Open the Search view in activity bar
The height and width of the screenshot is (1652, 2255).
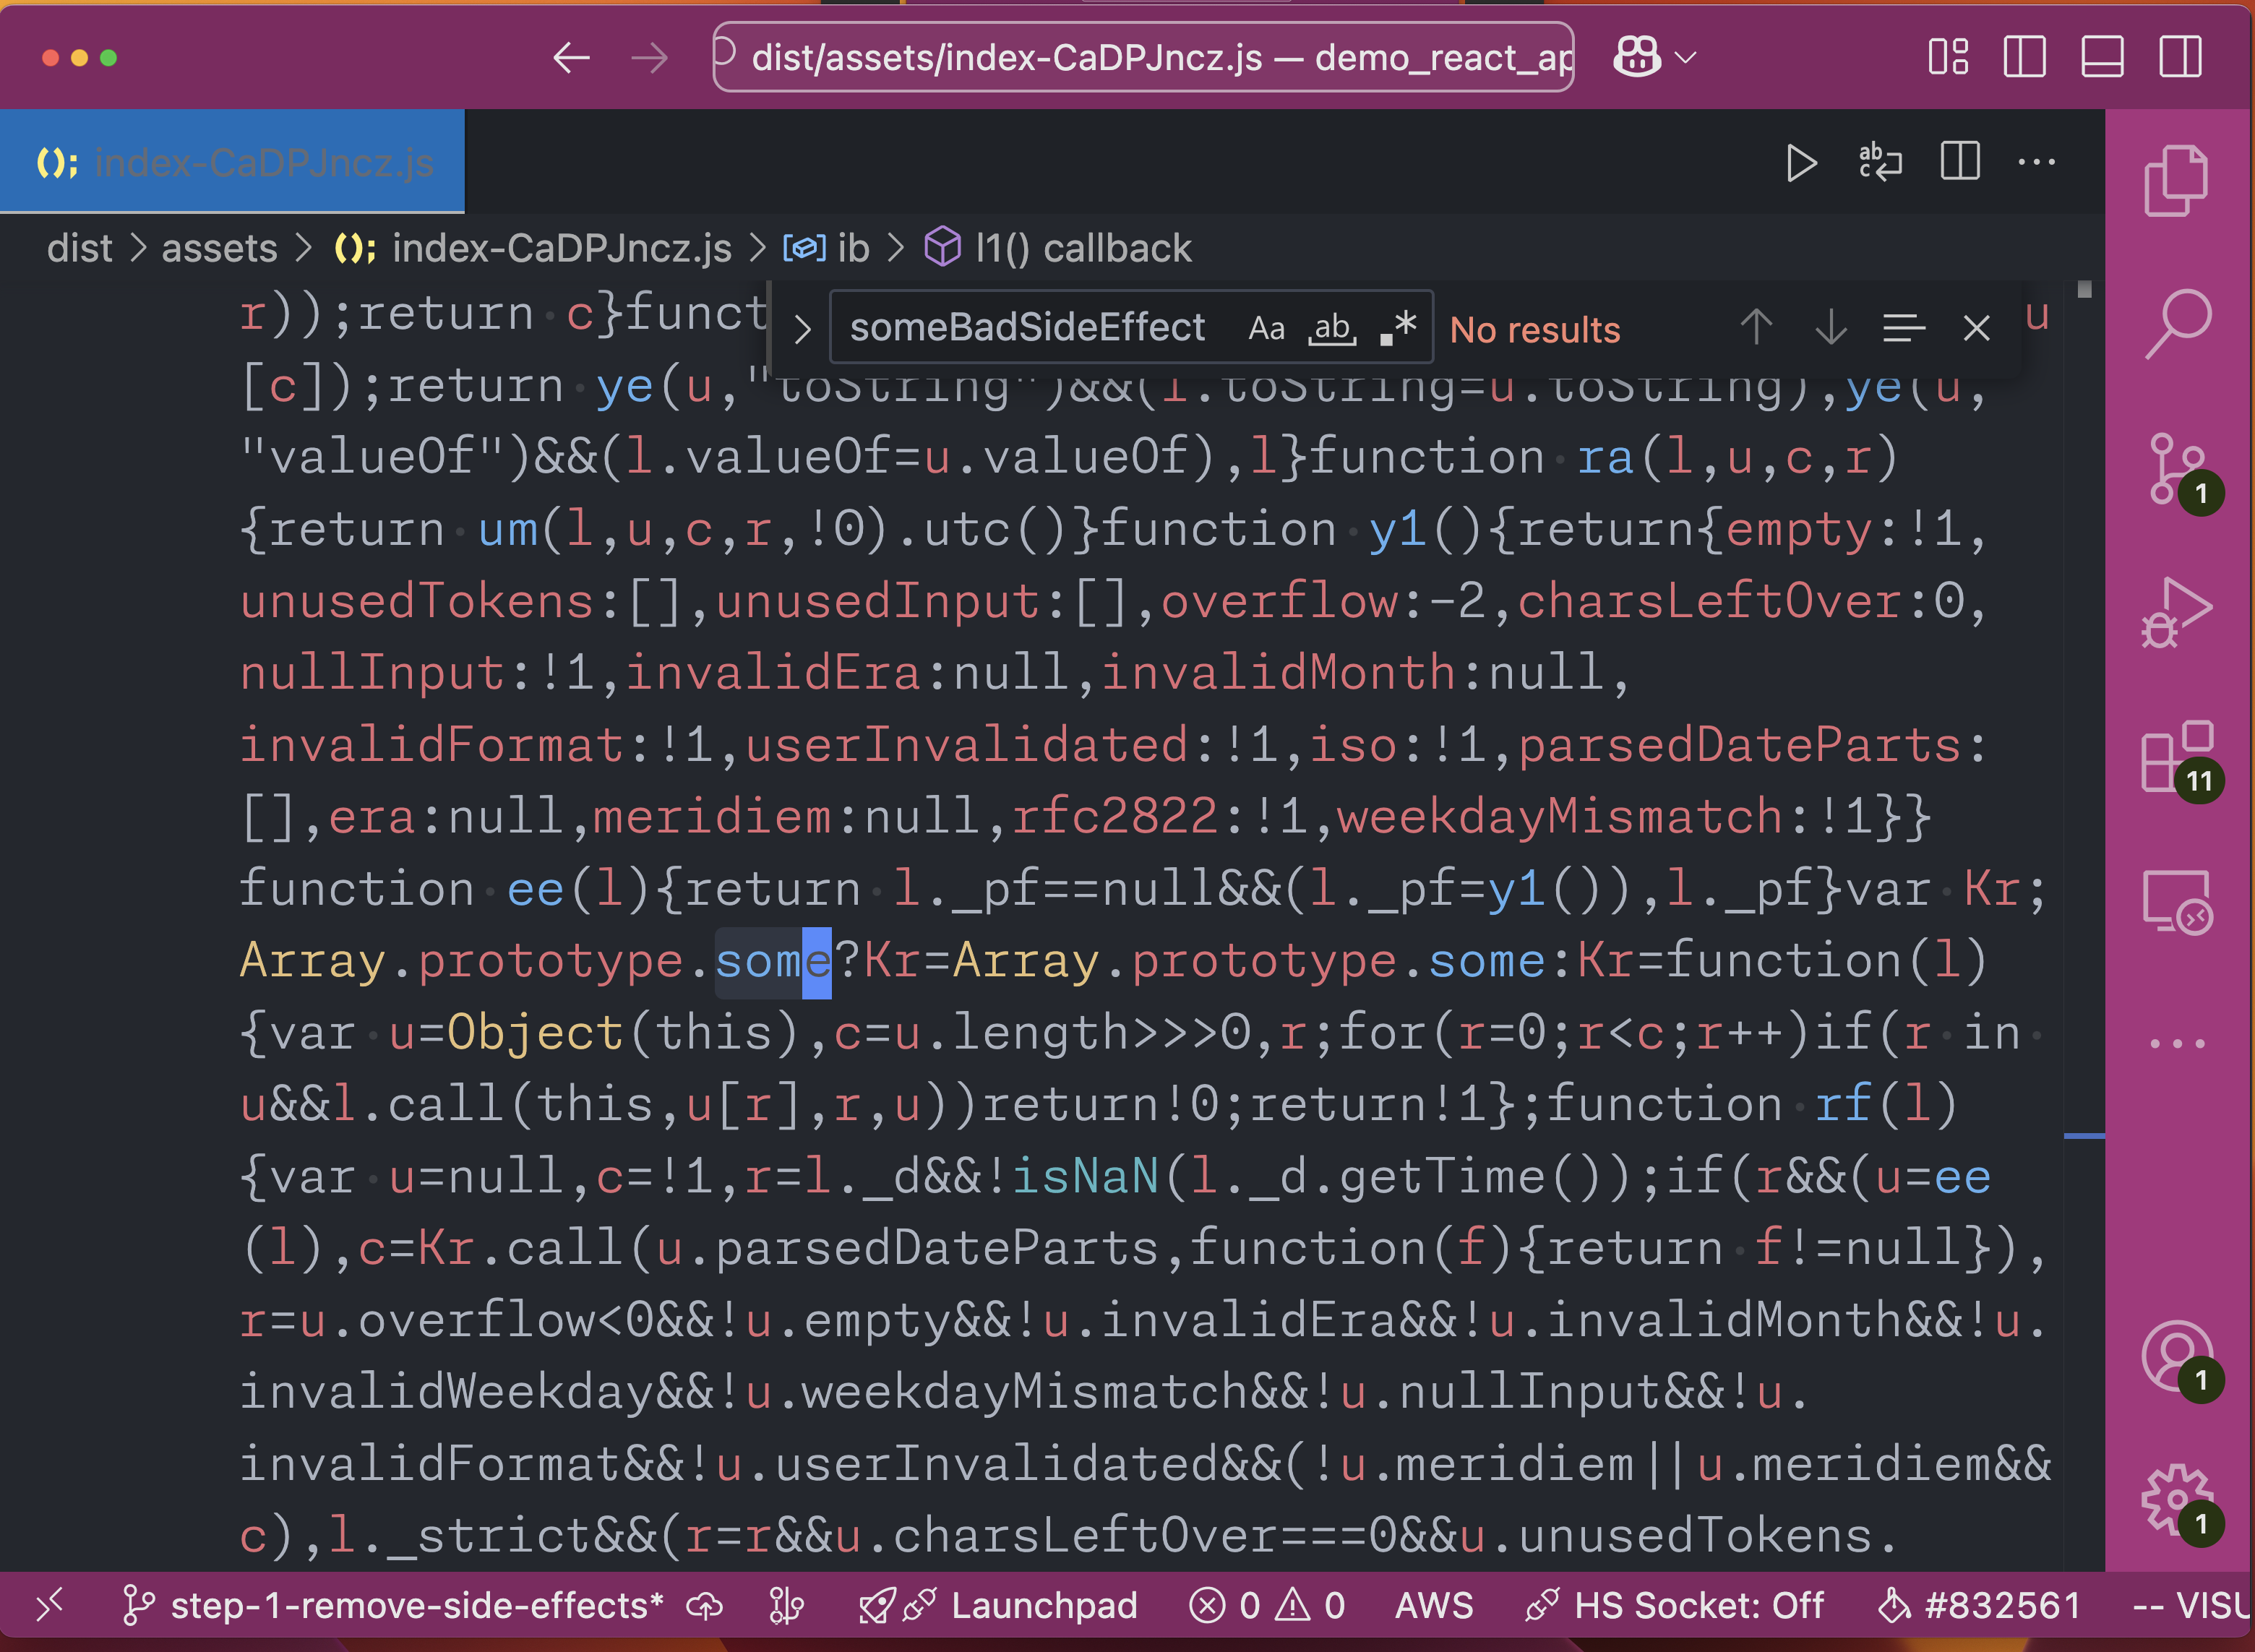[x=2177, y=324]
